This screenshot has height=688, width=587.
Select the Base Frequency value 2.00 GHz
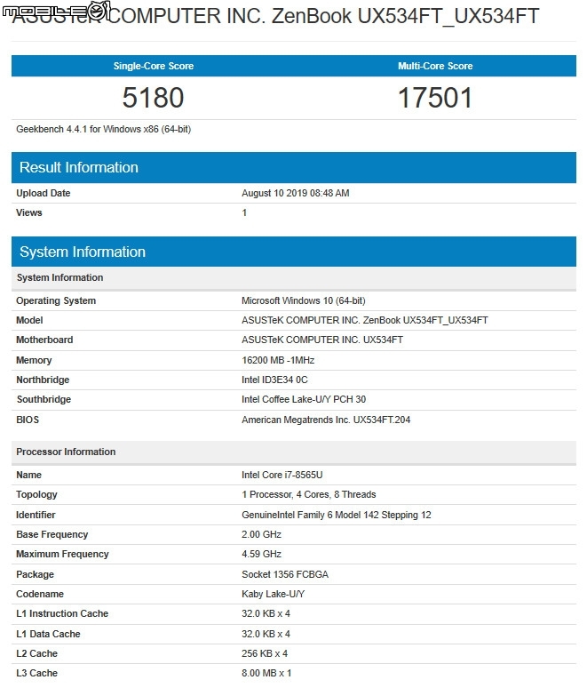pos(261,534)
